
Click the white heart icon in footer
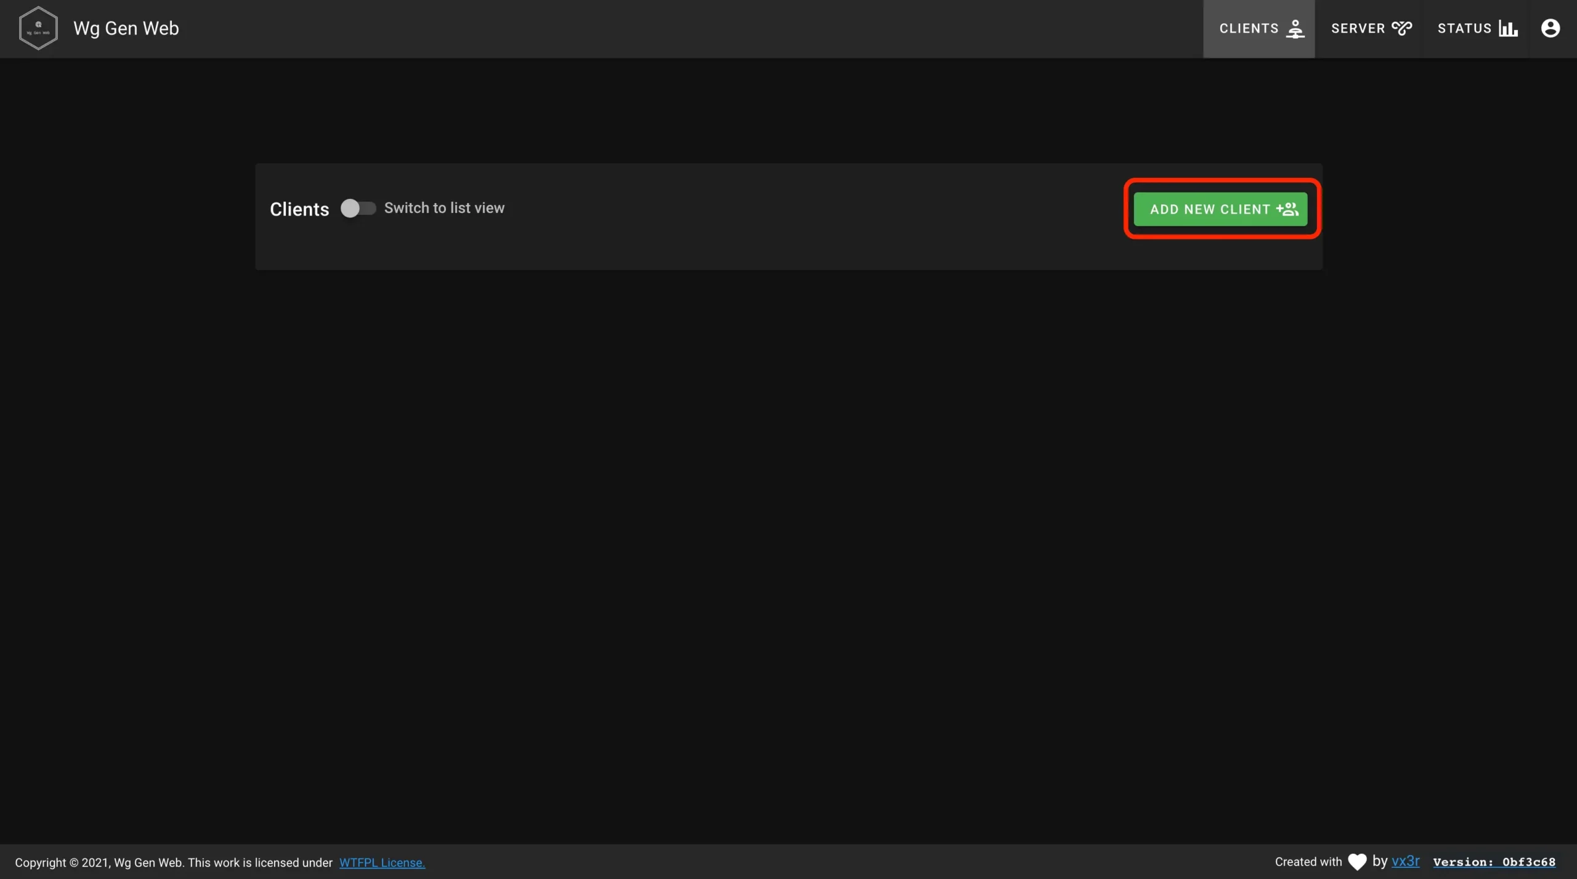pos(1357,862)
